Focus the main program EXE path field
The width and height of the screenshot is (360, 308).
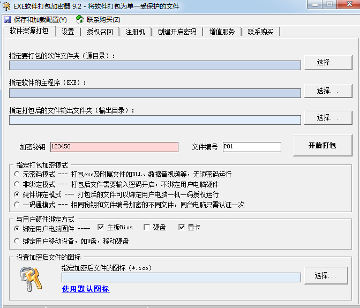(155, 93)
